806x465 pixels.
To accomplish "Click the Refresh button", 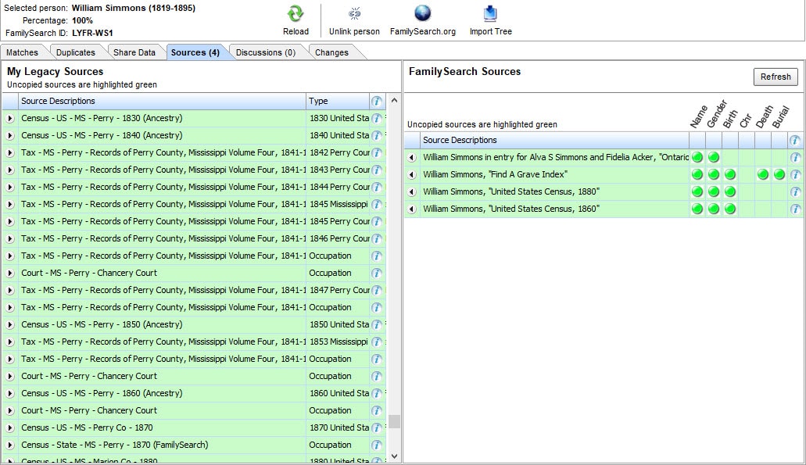I will click(776, 77).
